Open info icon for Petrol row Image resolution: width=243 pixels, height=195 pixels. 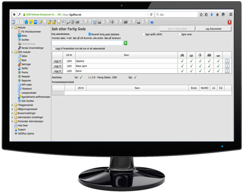227,71
